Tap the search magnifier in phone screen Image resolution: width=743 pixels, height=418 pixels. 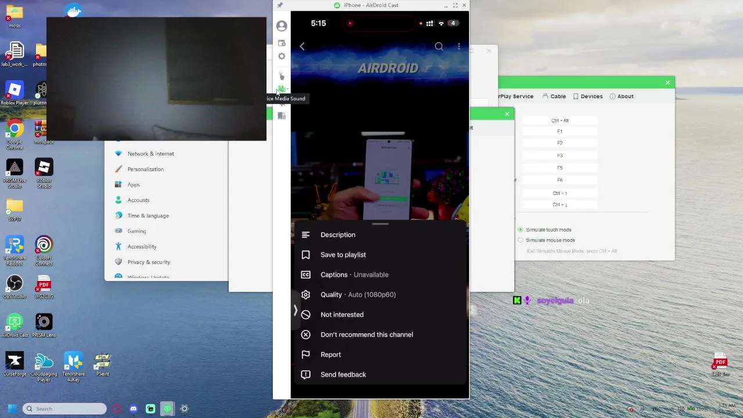439,46
